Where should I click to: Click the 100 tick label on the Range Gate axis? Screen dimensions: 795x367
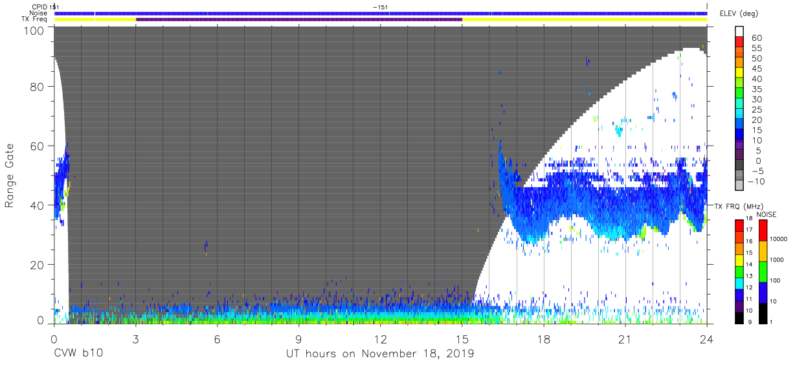[x=34, y=30]
